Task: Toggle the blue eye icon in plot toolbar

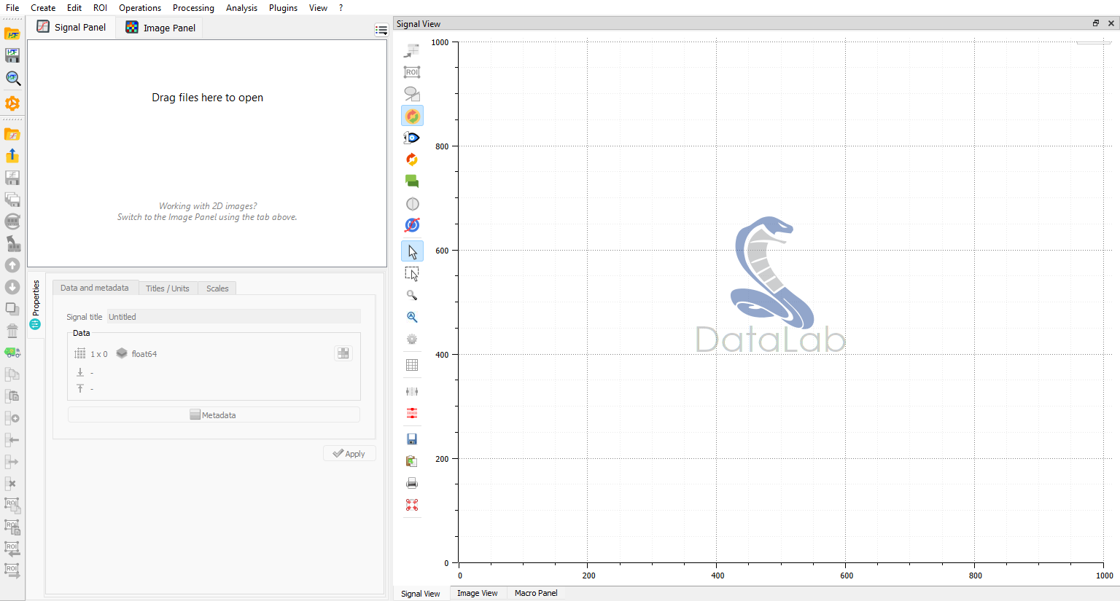Action: 412,138
